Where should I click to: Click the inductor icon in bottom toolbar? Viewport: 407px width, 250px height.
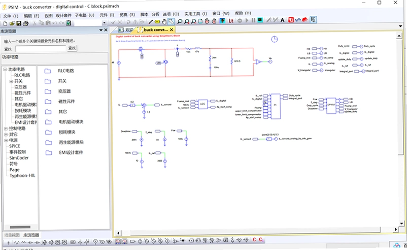pyautogui.click(x=23, y=243)
